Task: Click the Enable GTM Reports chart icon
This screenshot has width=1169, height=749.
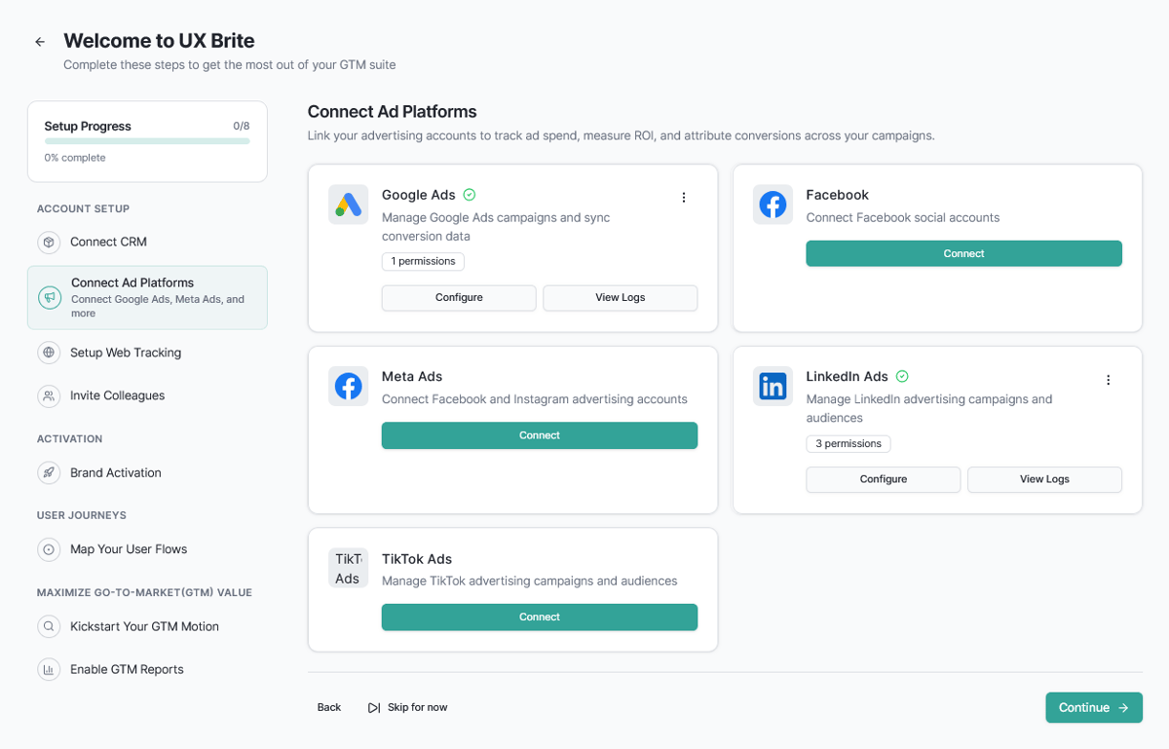Action: pyautogui.click(x=49, y=669)
